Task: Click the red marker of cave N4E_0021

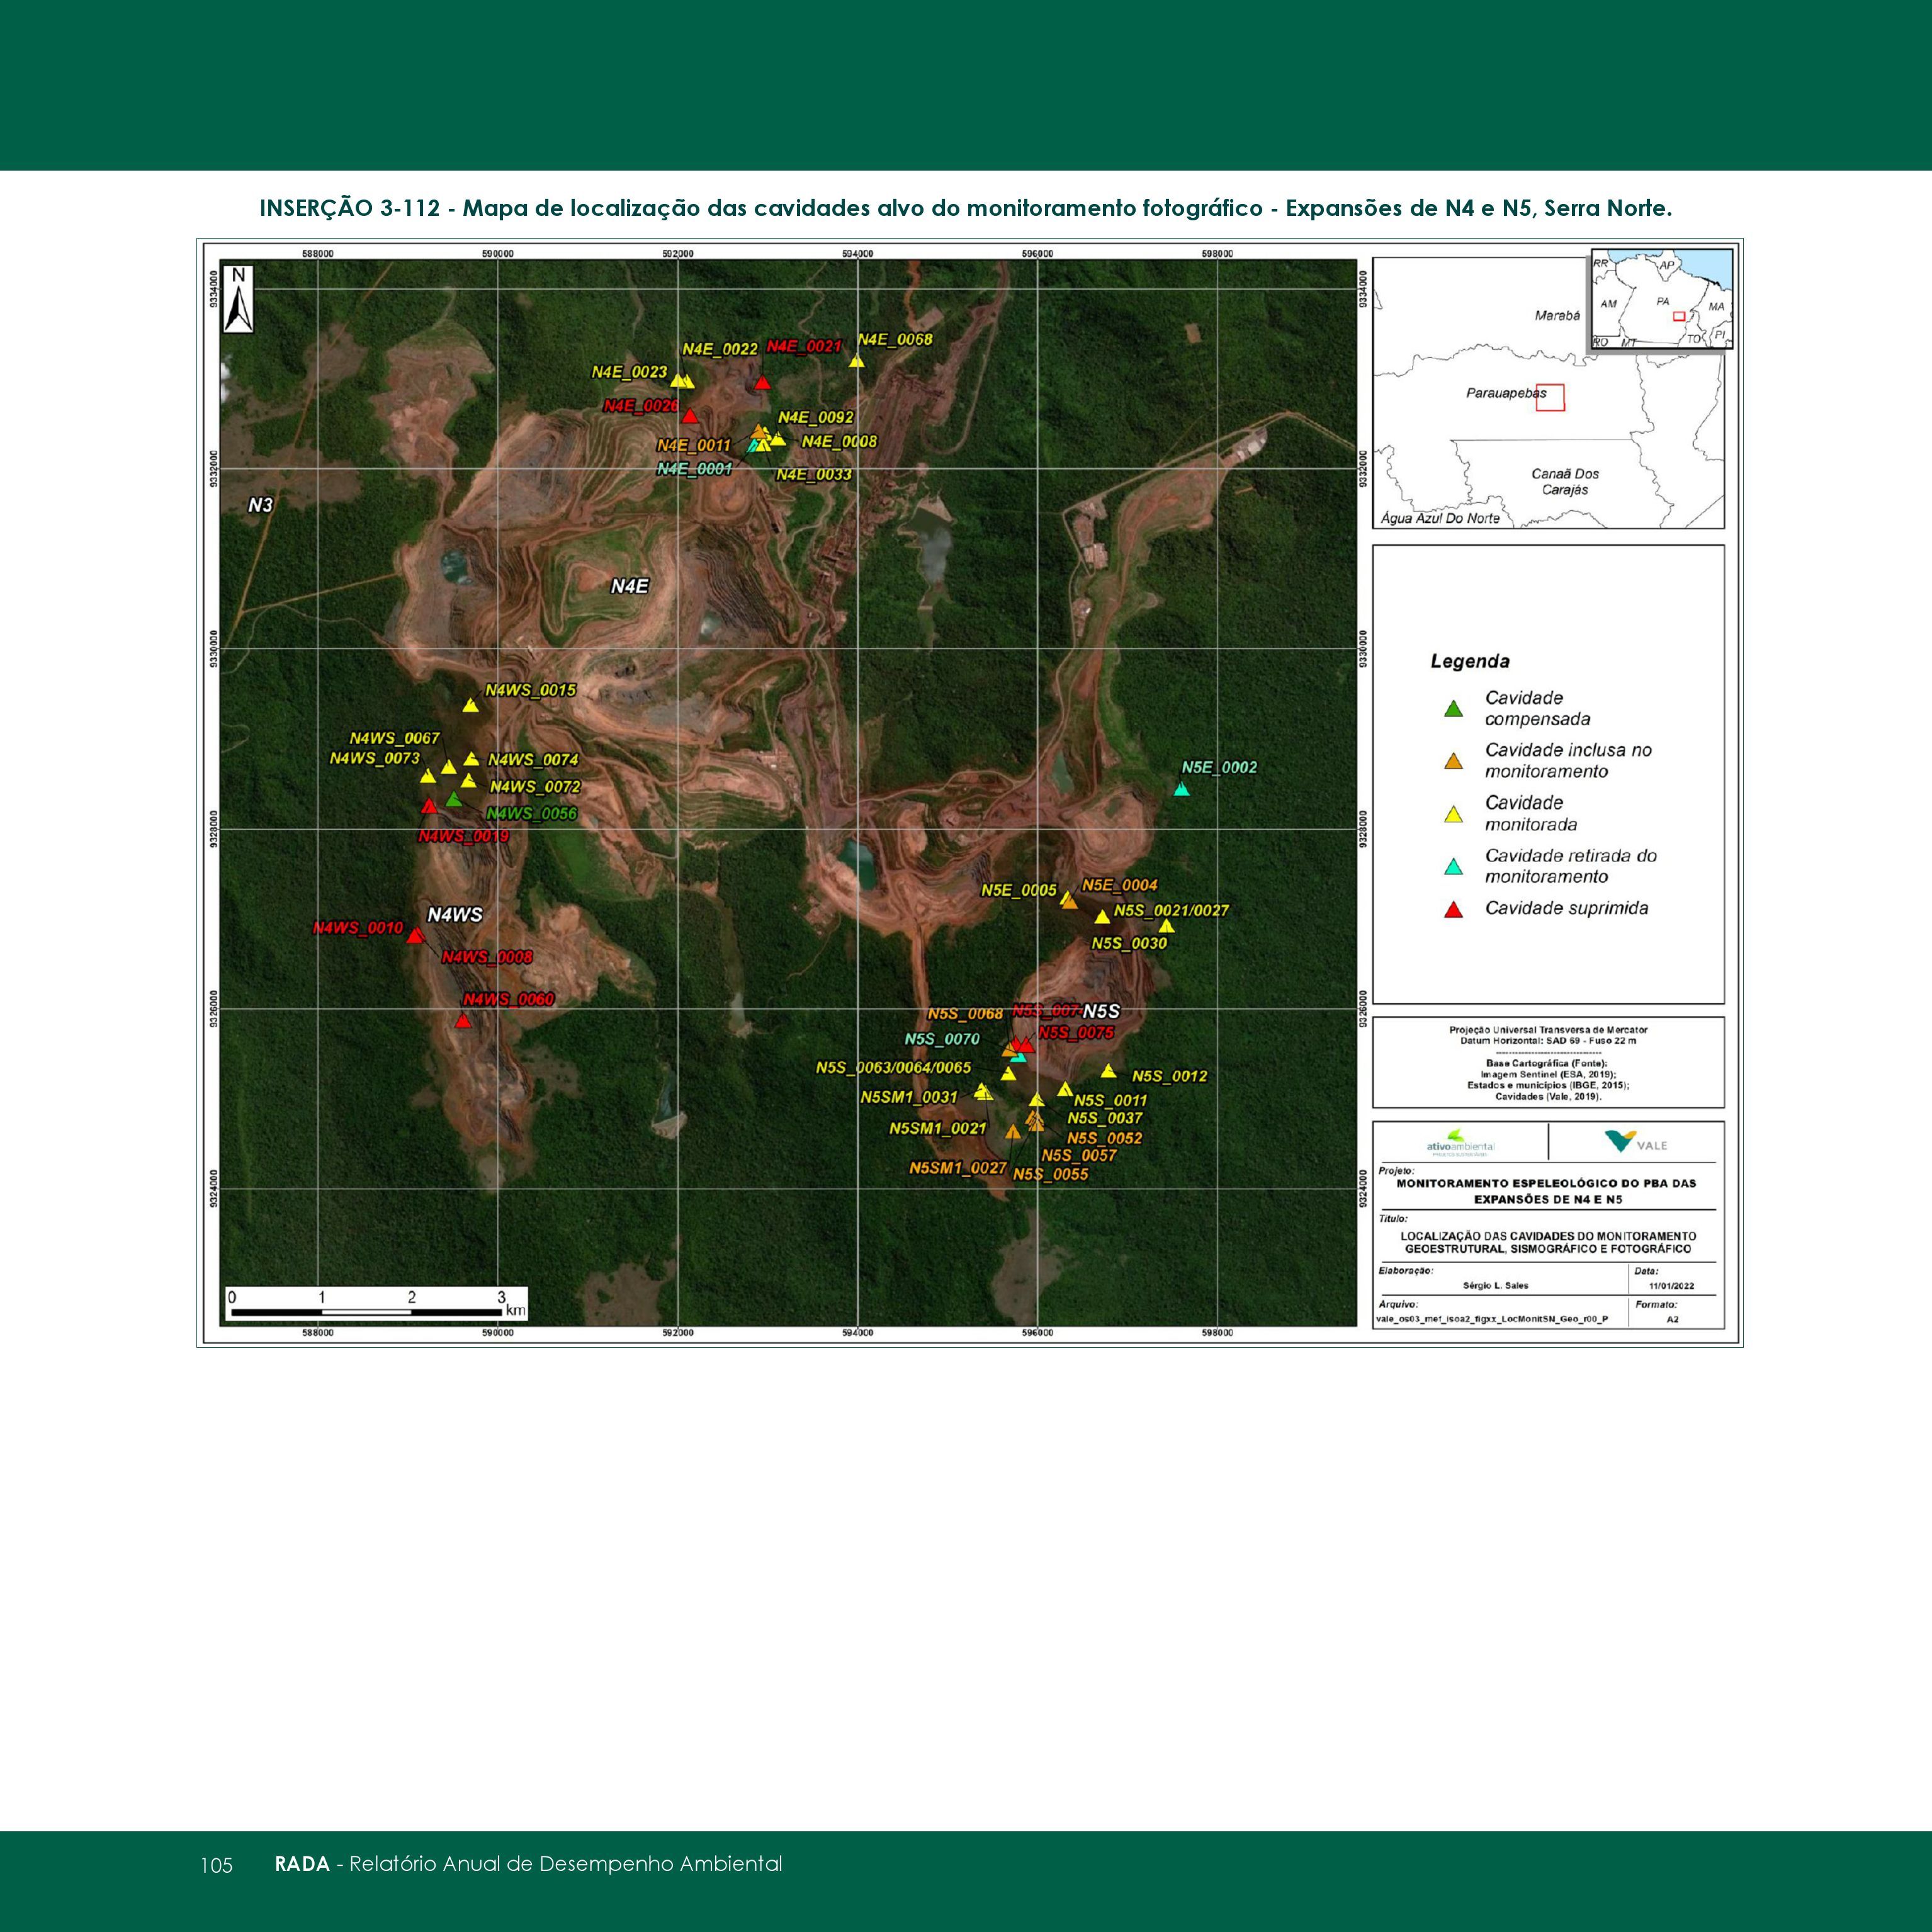Action: pyautogui.click(x=763, y=382)
